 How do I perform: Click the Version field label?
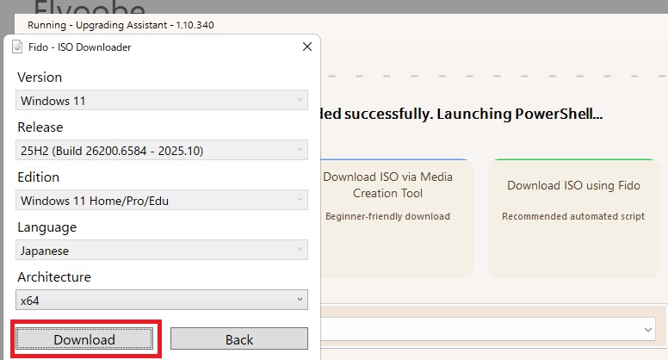click(x=40, y=78)
